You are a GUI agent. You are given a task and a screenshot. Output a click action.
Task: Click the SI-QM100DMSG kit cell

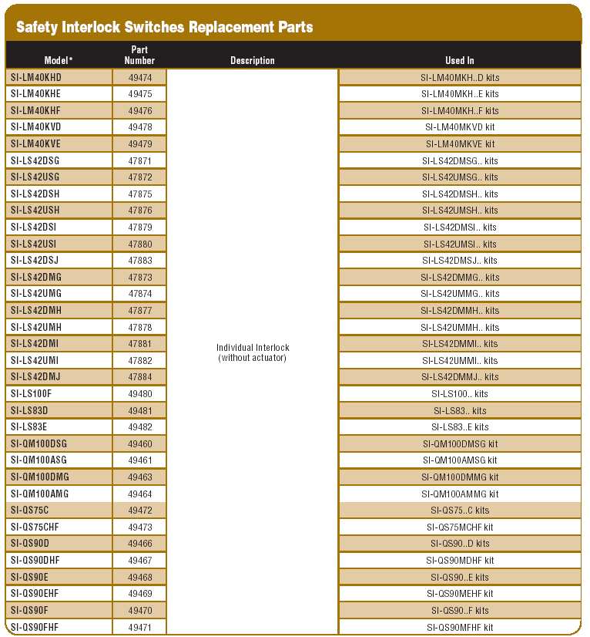point(460,443)
